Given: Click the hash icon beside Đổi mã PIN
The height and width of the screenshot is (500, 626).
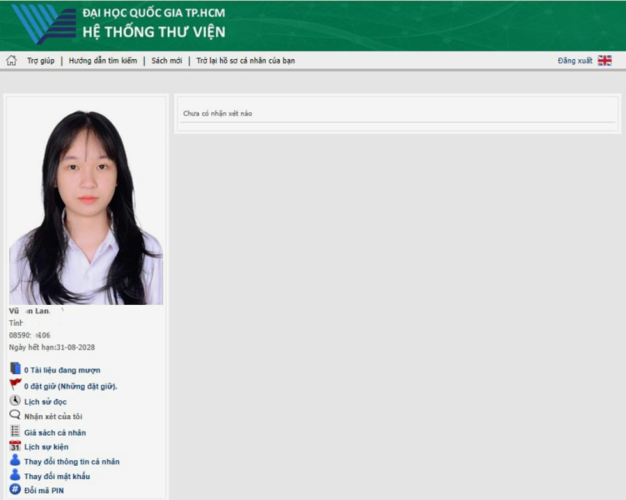Looking at the screenshot, I should coord(15,490).
